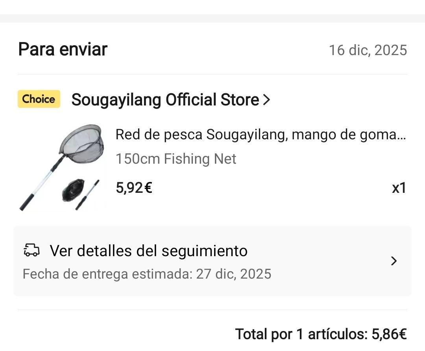425x351 pixels.
Task: Visit the Sougayilang Official Store name
Action: (165, 100)
